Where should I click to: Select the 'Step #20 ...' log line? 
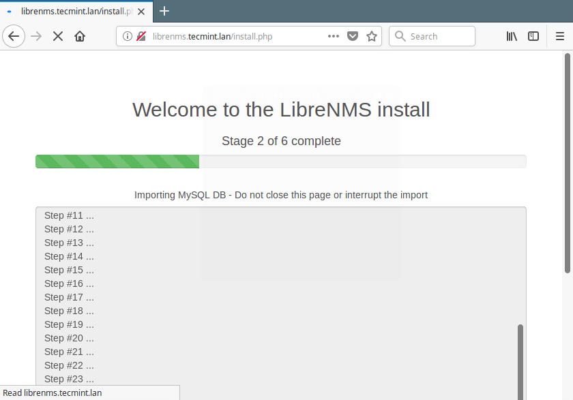tap(69, 338)
